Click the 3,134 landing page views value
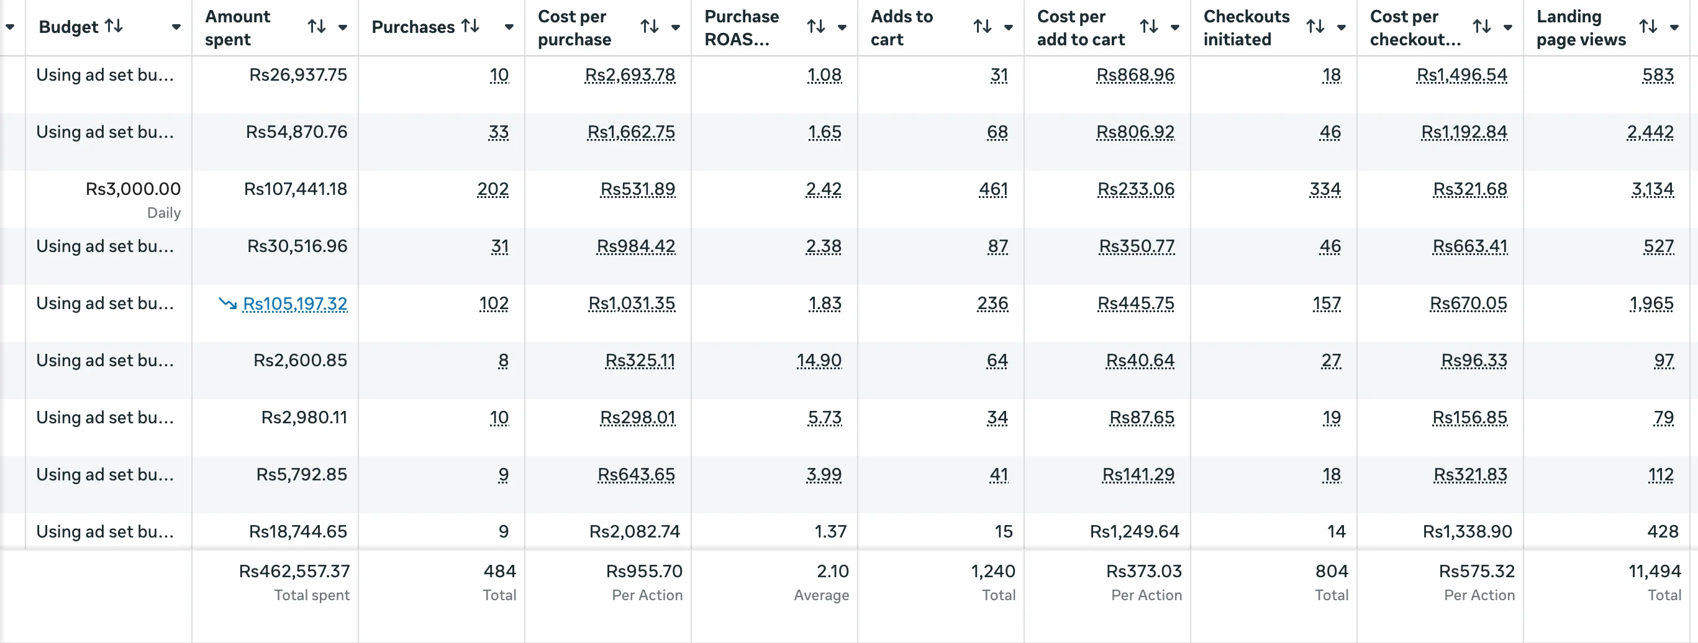 pyautogui.click(x=1653, y=190)
